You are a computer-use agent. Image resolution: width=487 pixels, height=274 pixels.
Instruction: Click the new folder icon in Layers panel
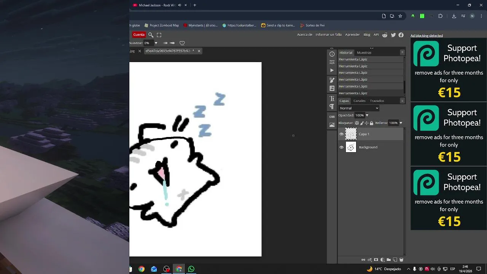(x=388, y=260)
